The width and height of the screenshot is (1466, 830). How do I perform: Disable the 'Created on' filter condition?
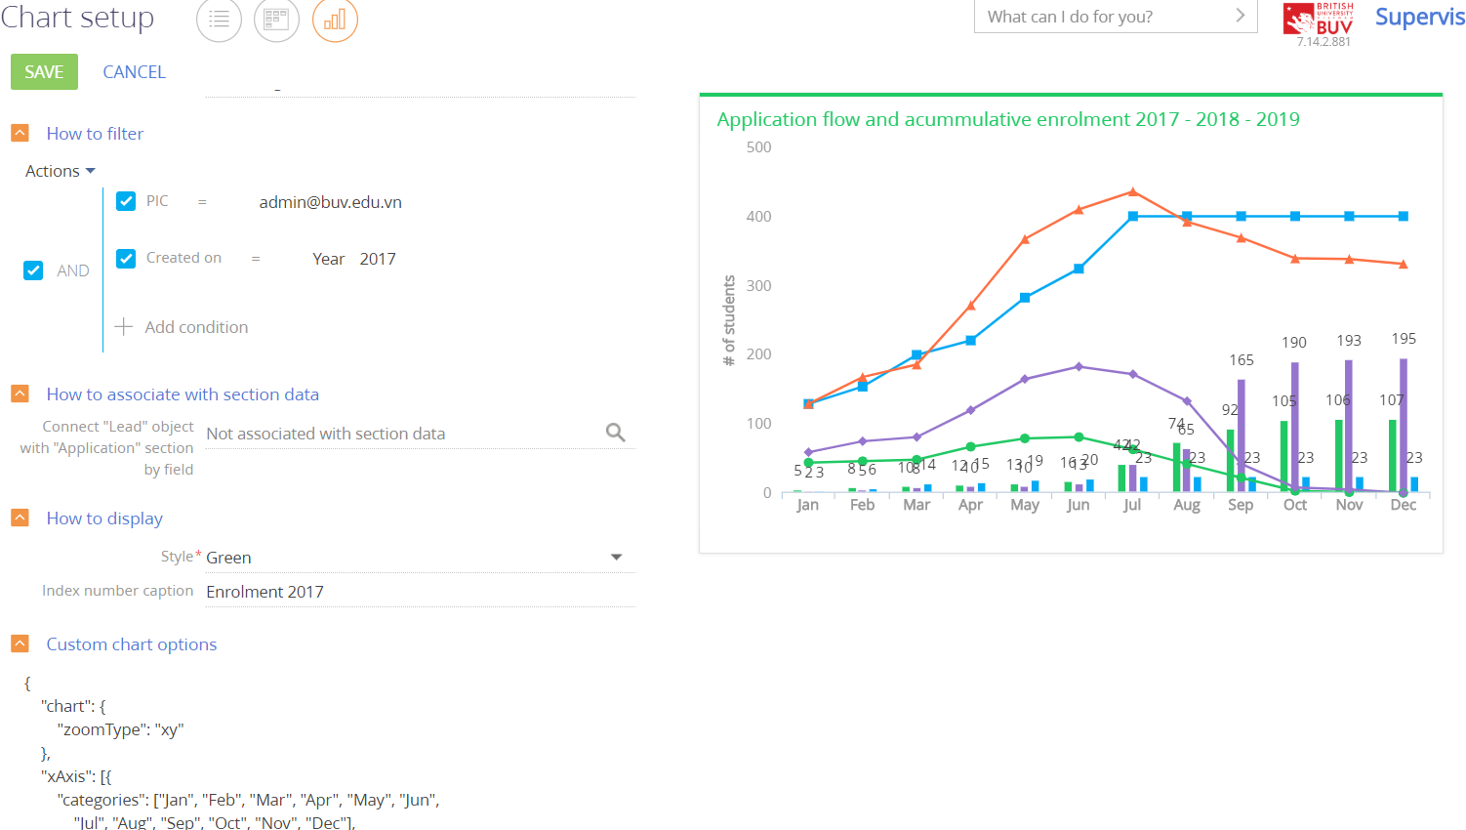[126, 258]
